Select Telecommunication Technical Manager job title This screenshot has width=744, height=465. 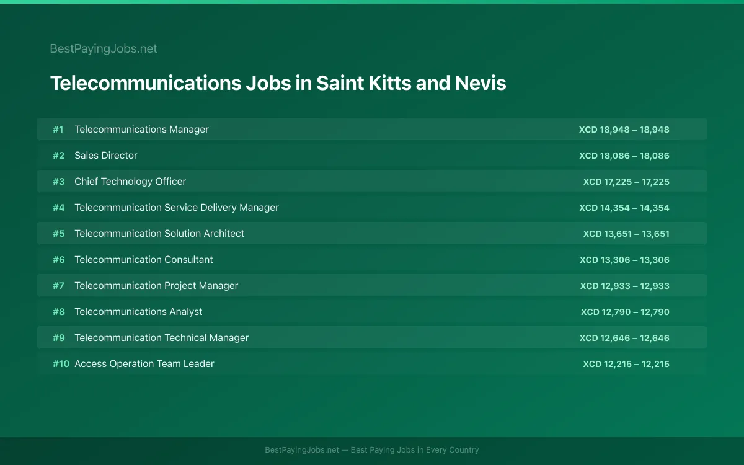(x=162, y=337)
